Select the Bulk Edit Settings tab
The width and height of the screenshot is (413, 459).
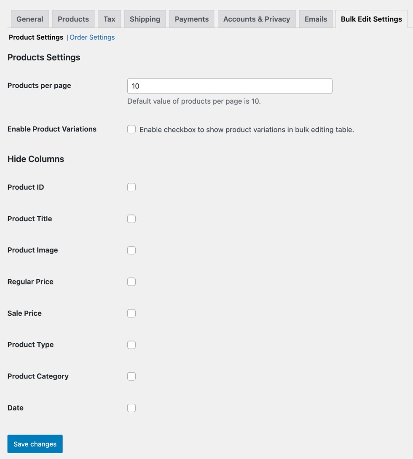click(x=371, y=19)
